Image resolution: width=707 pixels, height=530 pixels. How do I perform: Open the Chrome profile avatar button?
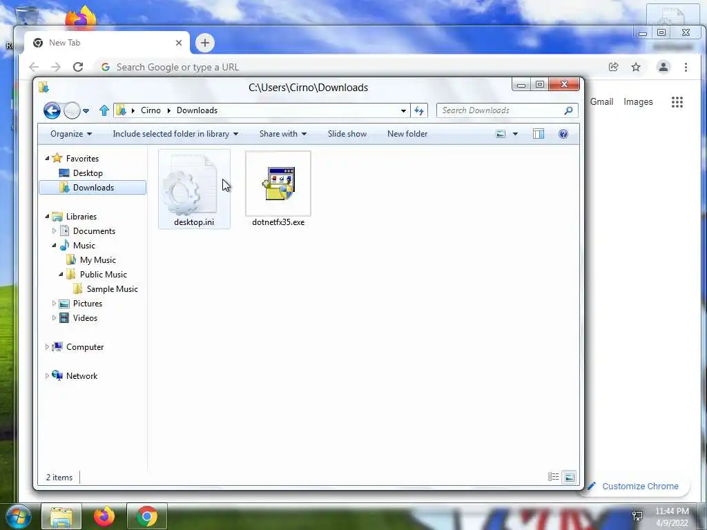coord(664,67)
